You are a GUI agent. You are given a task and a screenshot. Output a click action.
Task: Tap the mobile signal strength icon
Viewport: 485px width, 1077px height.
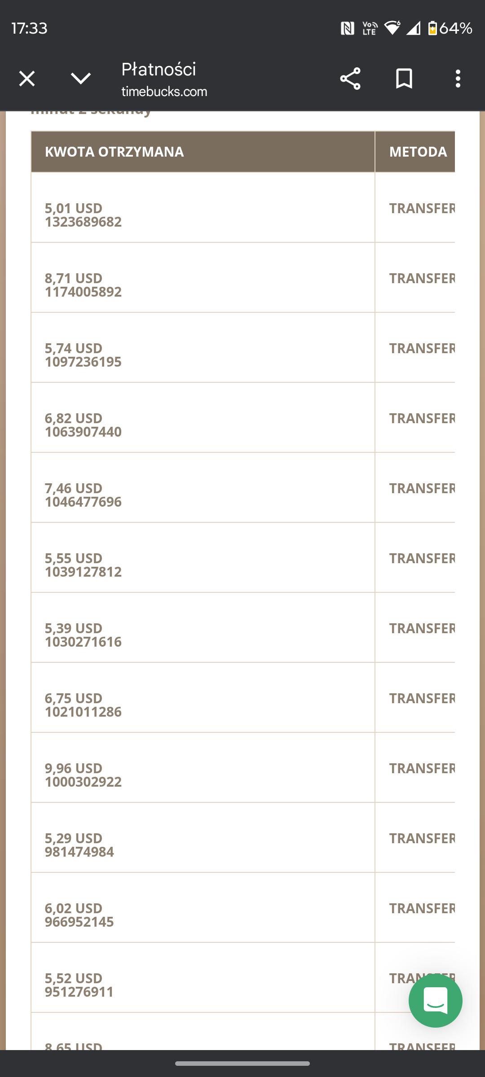point(413,28)
